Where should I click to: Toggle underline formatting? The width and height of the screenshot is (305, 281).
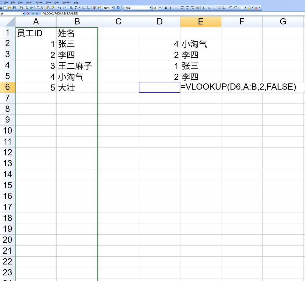coord(176,8)
